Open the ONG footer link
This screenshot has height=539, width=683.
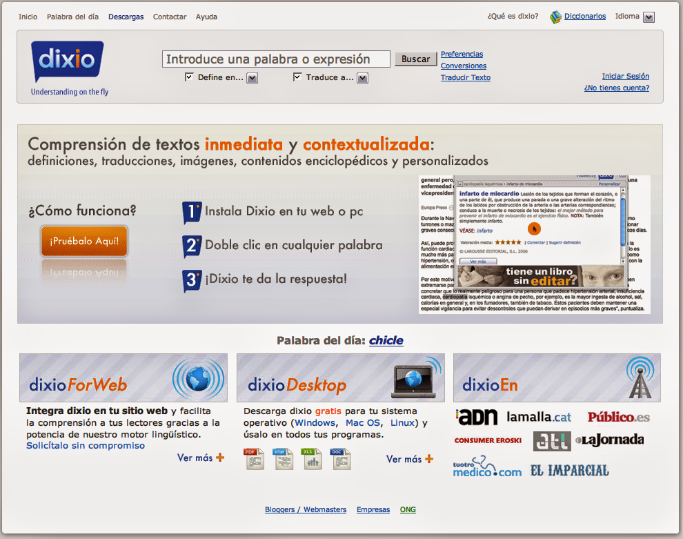pos(408,509)
